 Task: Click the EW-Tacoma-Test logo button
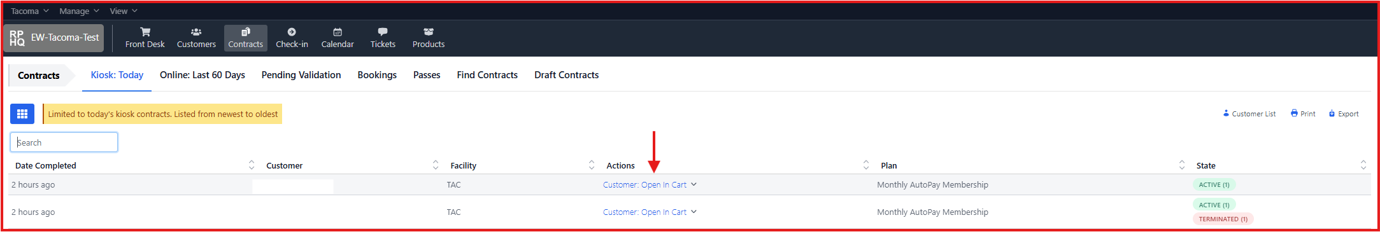click(53, 38)
